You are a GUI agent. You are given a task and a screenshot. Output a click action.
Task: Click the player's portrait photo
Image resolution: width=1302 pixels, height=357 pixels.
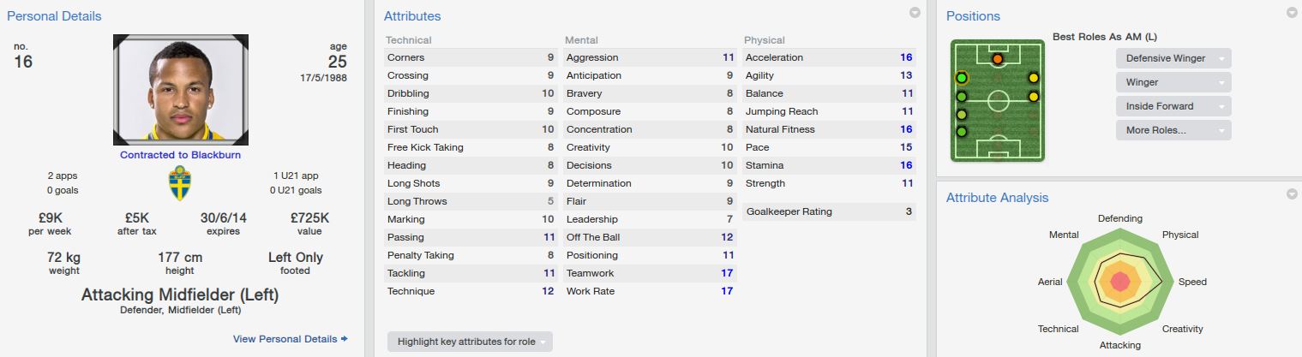point(181,89)
